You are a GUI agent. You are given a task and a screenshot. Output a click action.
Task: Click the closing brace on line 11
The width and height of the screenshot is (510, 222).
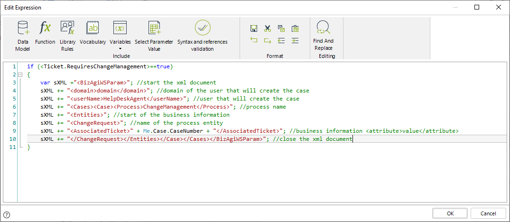click(28, 147)
